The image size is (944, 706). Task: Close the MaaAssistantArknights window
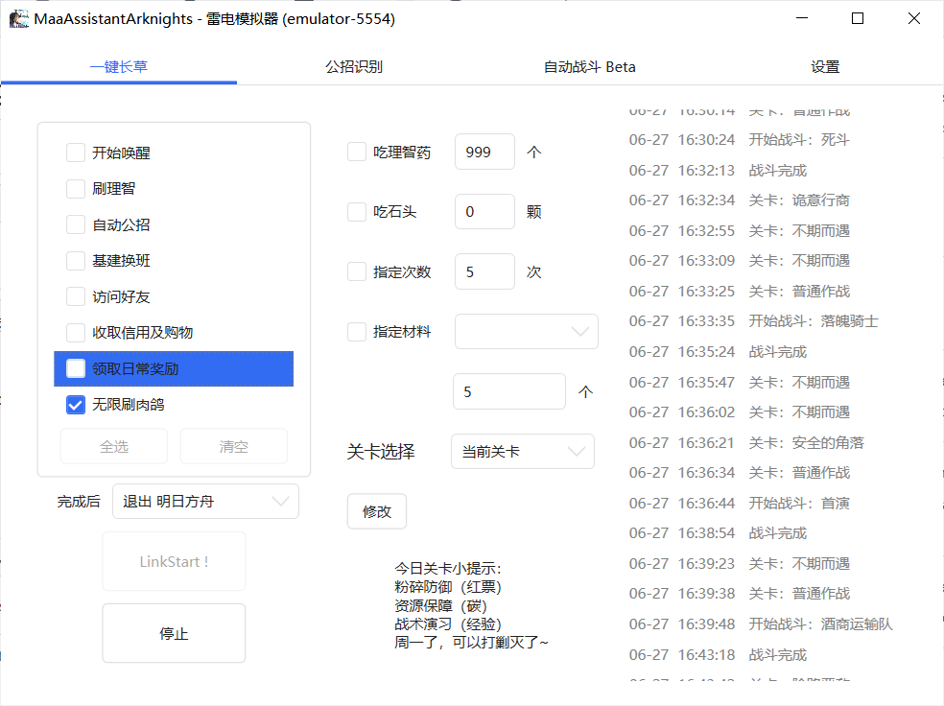tap(914, 18)
